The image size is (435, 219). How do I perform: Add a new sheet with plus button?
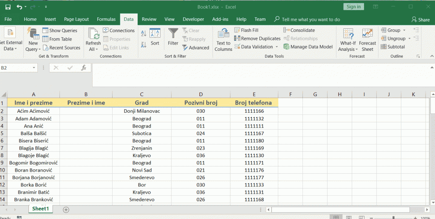pyautogui.click(x=66, y=209)
